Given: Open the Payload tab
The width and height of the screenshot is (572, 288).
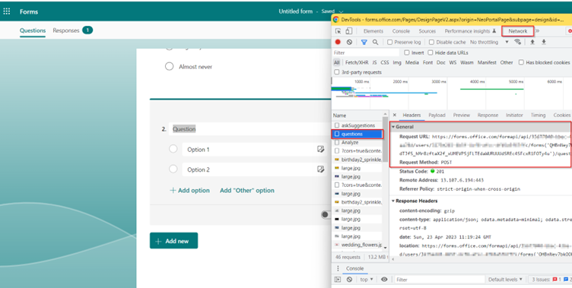Looking at the screenshot, I should click(437, 116).
